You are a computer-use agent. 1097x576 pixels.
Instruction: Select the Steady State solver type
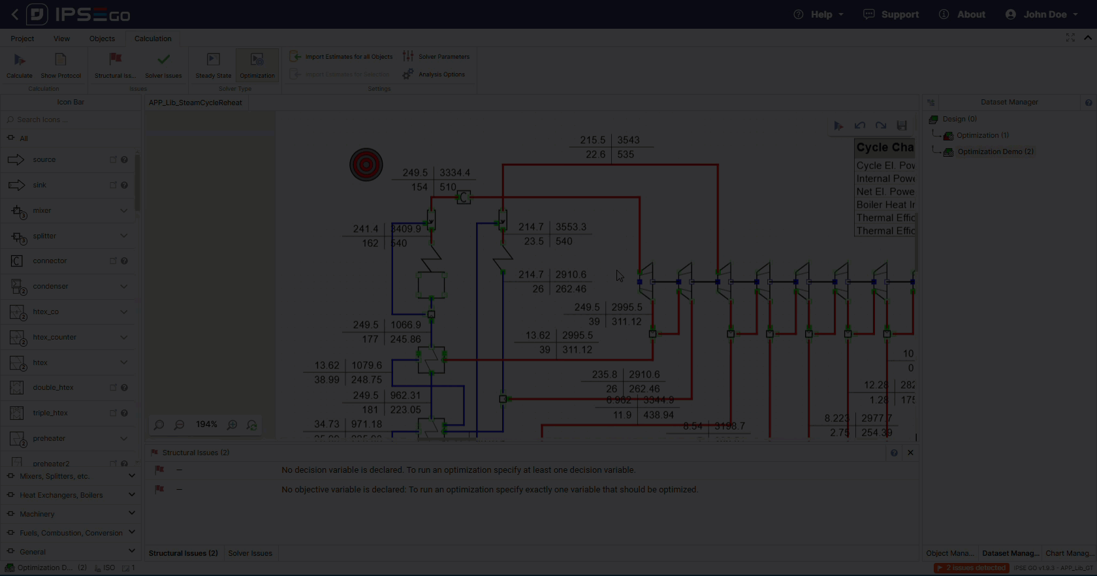click(x=214, y=61)
